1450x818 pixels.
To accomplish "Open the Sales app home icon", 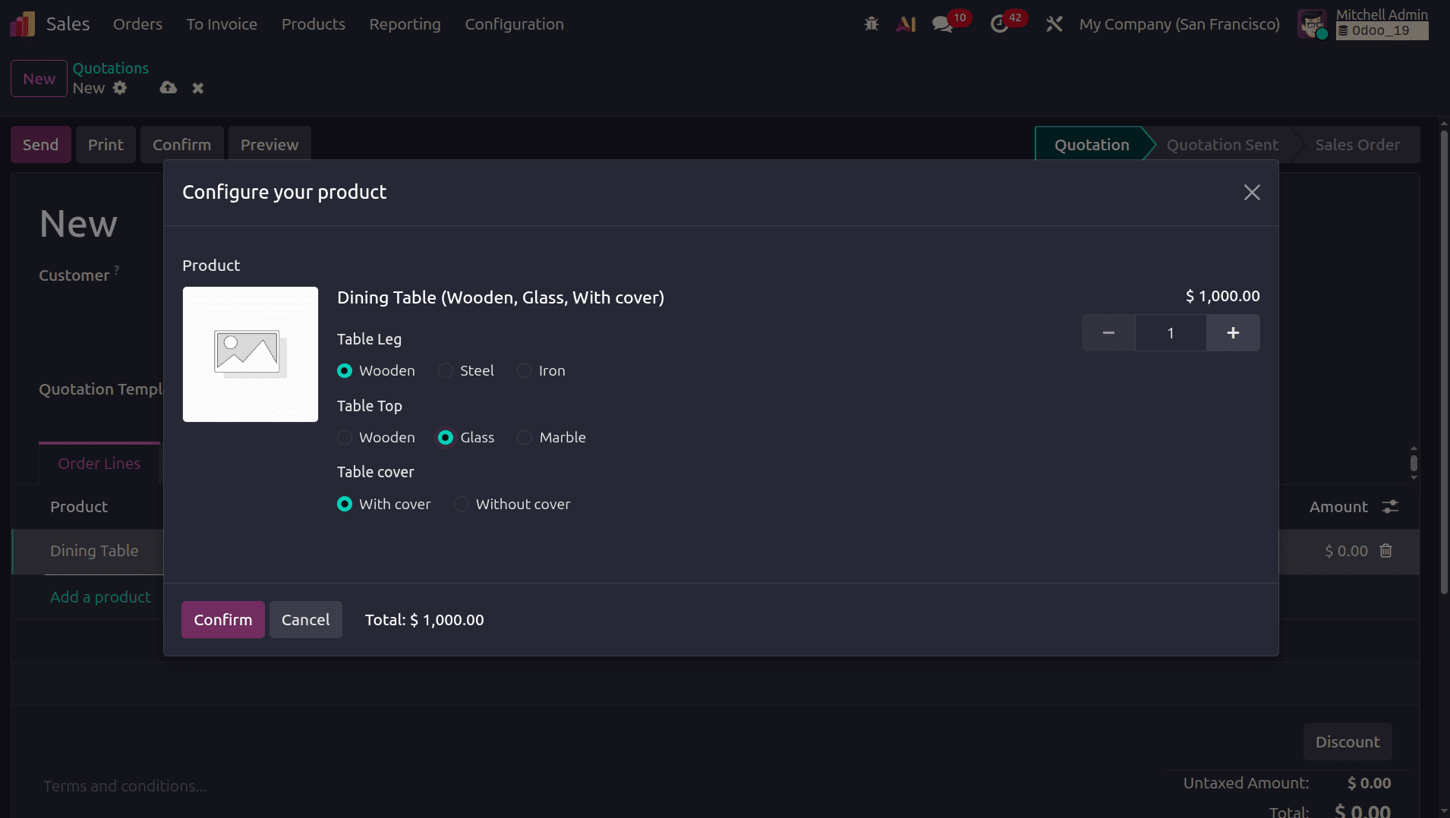I will 23,24.
